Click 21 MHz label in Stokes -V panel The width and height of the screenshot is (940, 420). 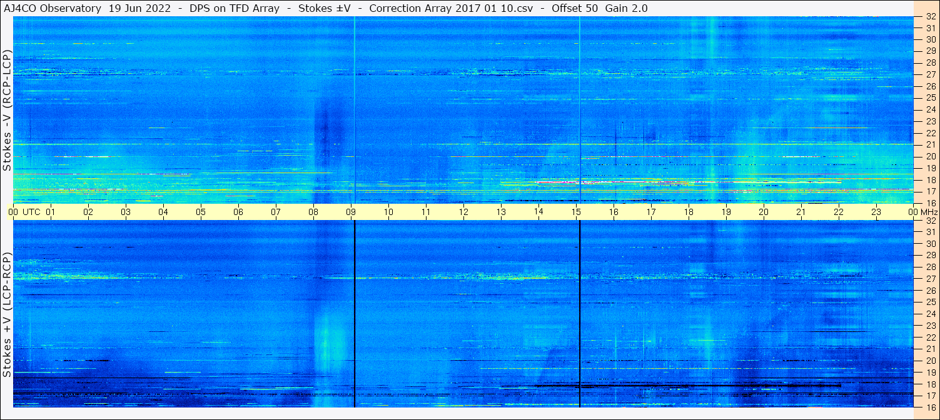[930, 144]
